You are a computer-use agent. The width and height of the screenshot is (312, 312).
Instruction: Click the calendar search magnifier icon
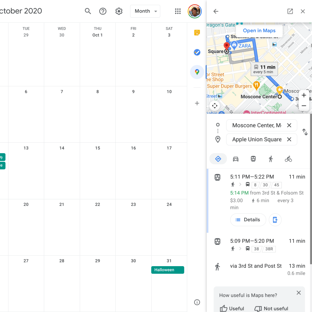tap(88, 11)
